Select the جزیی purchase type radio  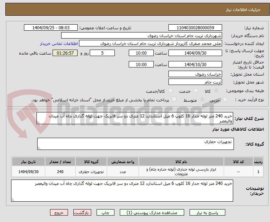(x=225, y=100)
